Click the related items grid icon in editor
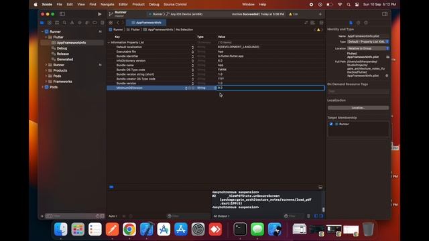 [111, 23]
